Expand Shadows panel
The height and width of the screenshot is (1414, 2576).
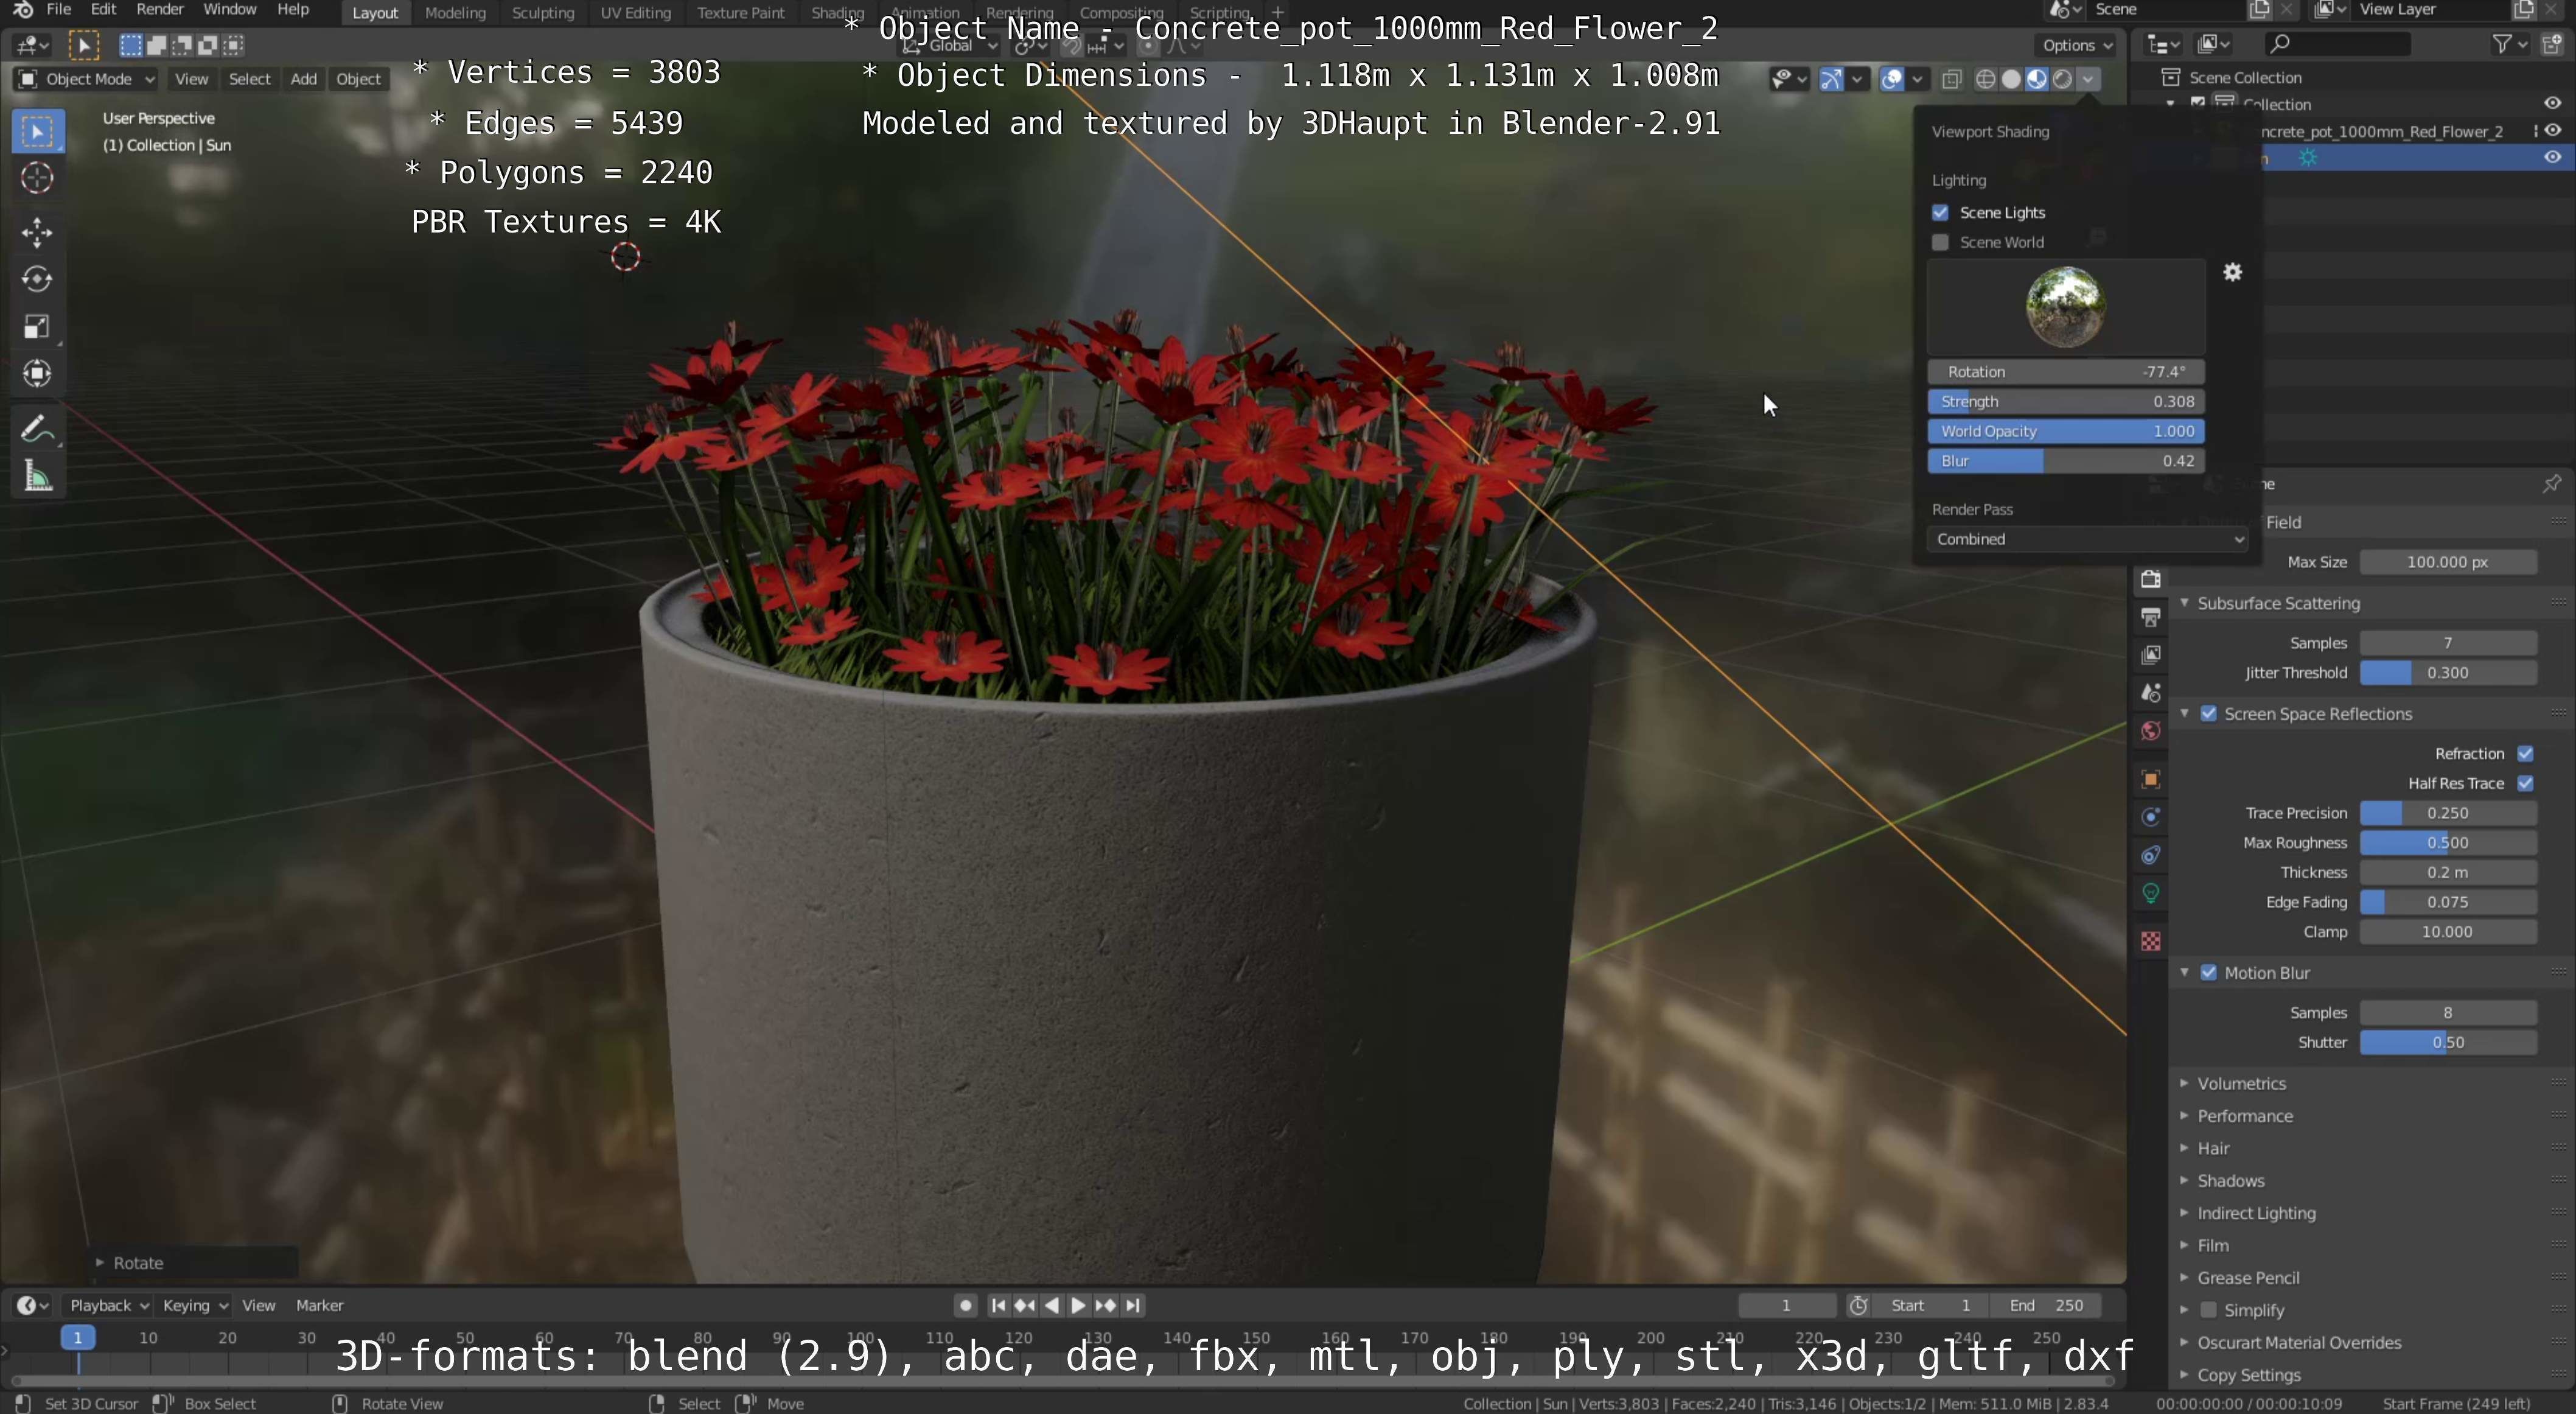point(2230,1181)
